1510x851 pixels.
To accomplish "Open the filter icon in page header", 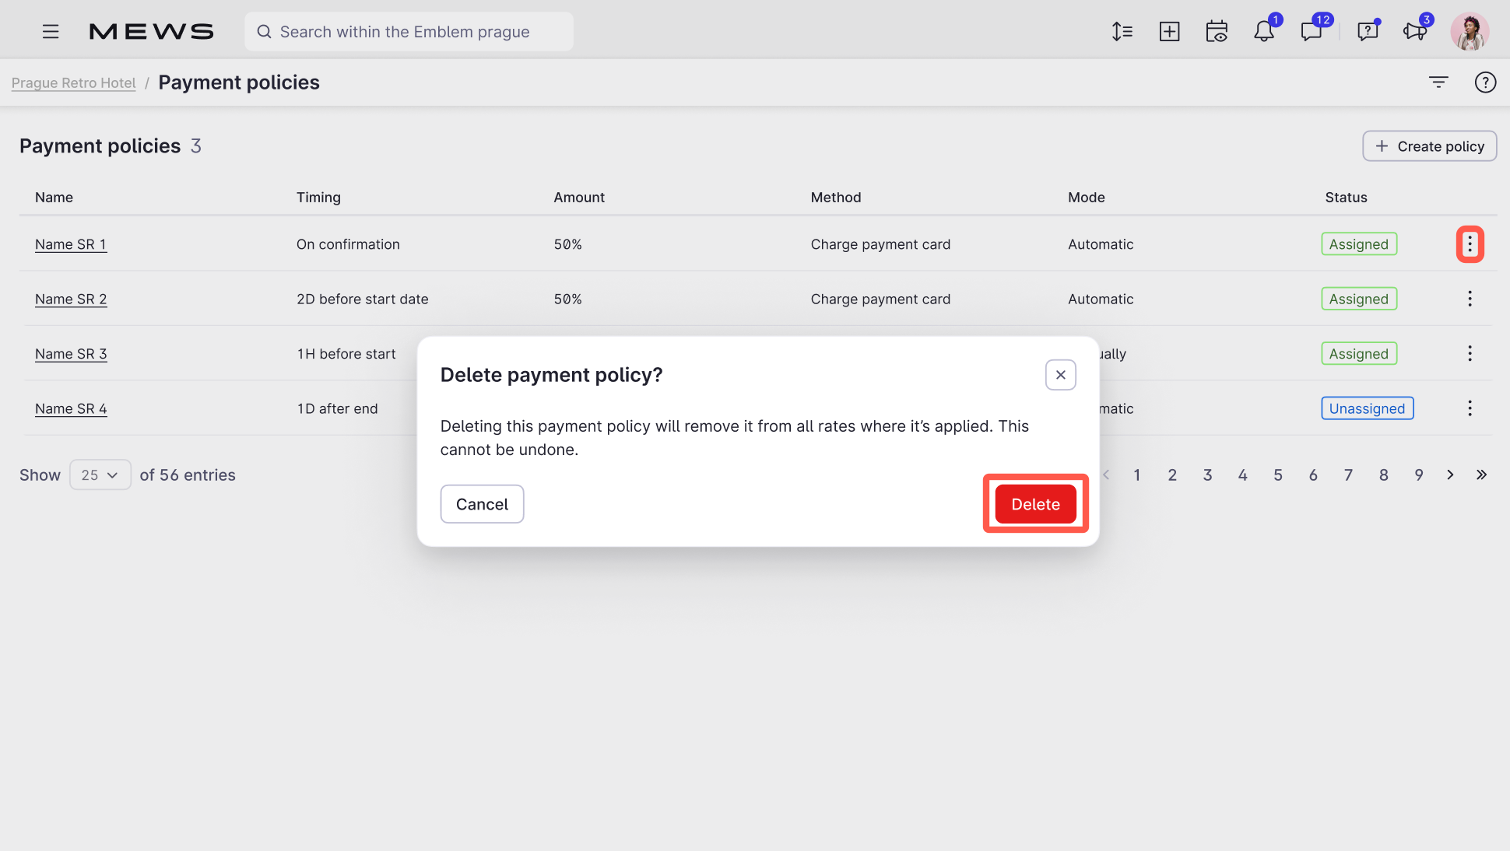I will tap(1438, 82).
